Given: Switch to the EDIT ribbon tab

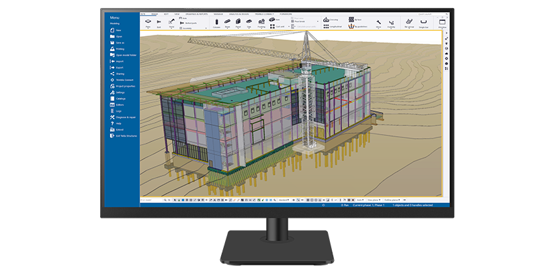Looking at the screenshot, I should (x=166, y=14).
